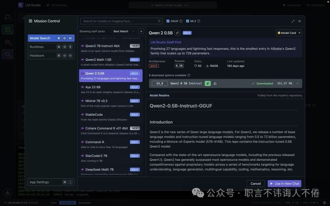Select Qwen2 Math 1.5B model

coord(111,62)
